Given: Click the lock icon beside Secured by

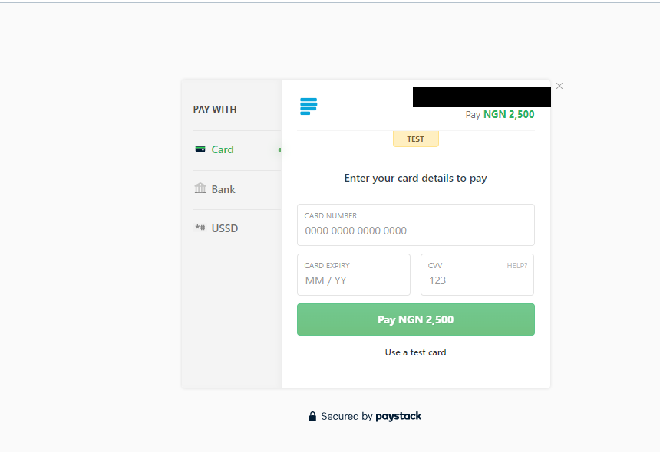Looking at the screenshot, I should tap(312, 416).
